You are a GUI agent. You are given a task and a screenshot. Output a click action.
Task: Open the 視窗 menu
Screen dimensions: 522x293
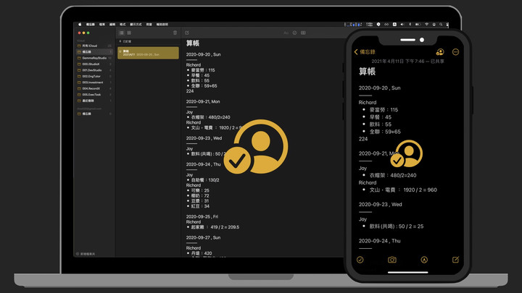[149, 25]
